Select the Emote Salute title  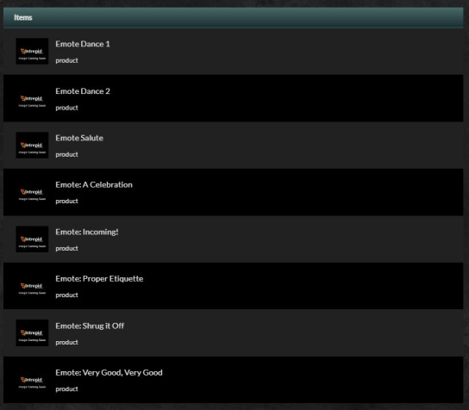click(x=79, y=138)
